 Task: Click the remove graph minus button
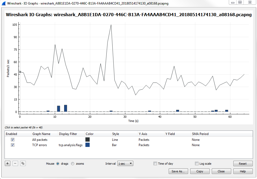(x=15, y=164)
